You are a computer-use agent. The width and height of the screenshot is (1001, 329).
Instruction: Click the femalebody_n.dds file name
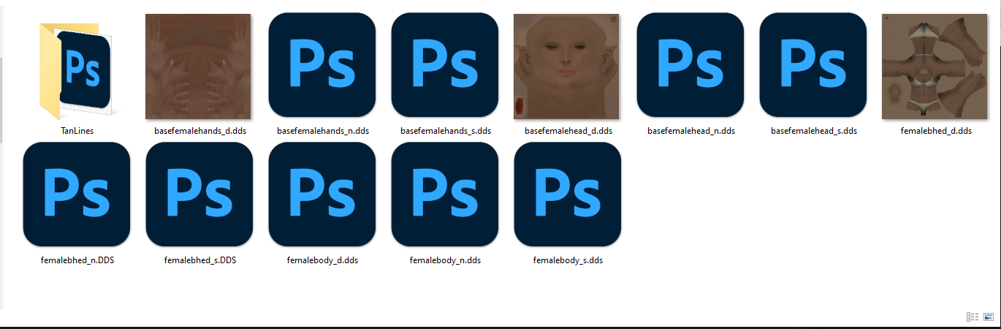[x=445, y=260]
